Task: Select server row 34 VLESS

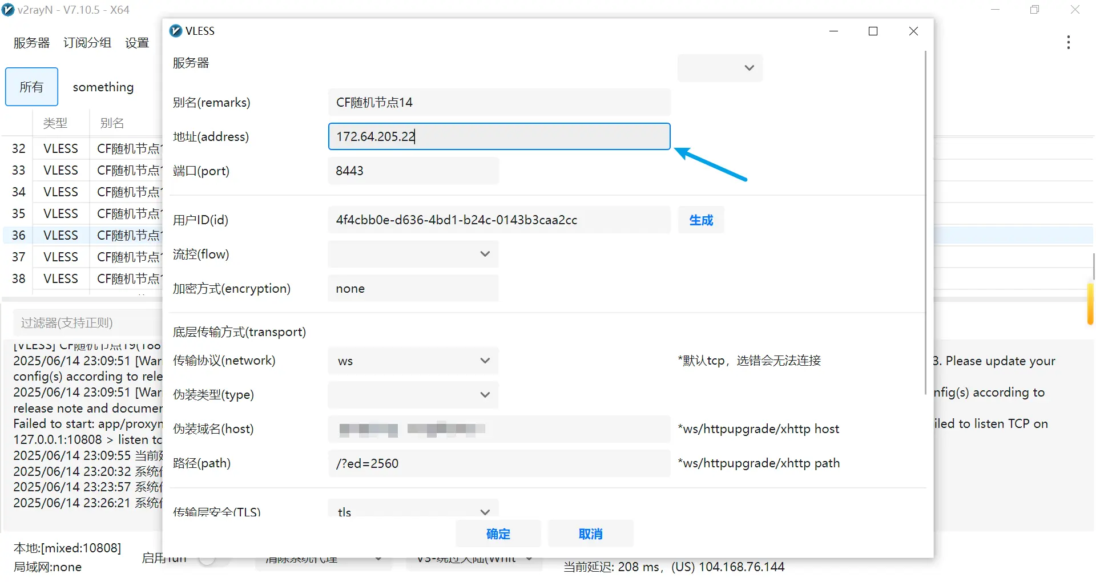Action: tap(83, 192)
